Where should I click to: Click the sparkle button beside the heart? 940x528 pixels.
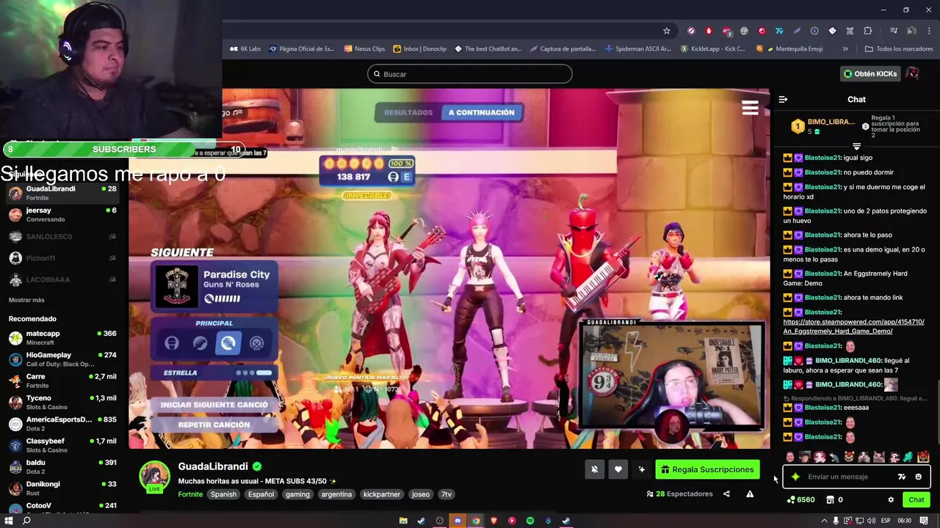tap(642, 469)
